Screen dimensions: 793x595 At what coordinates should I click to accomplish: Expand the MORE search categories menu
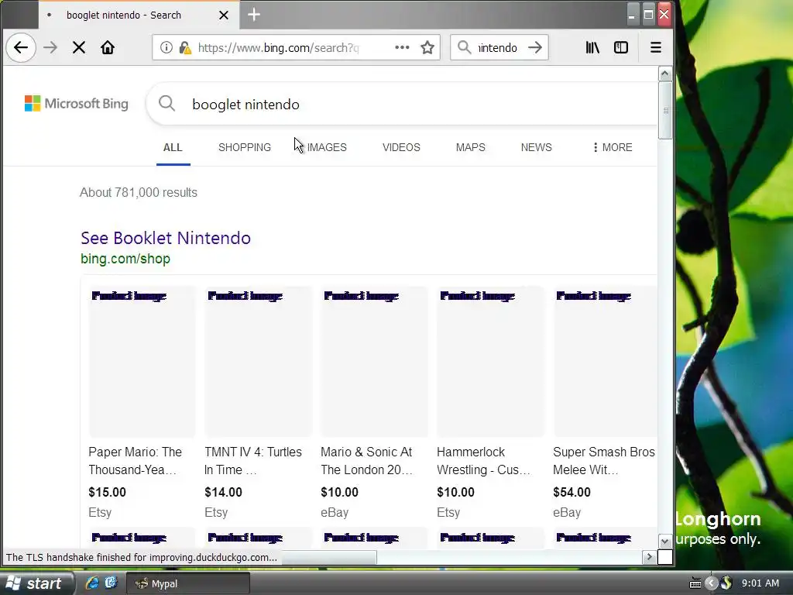click(613, 148)
